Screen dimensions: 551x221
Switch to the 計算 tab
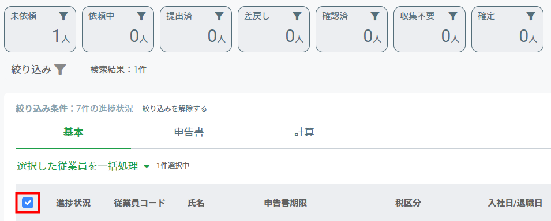click(x=304, y=132)
